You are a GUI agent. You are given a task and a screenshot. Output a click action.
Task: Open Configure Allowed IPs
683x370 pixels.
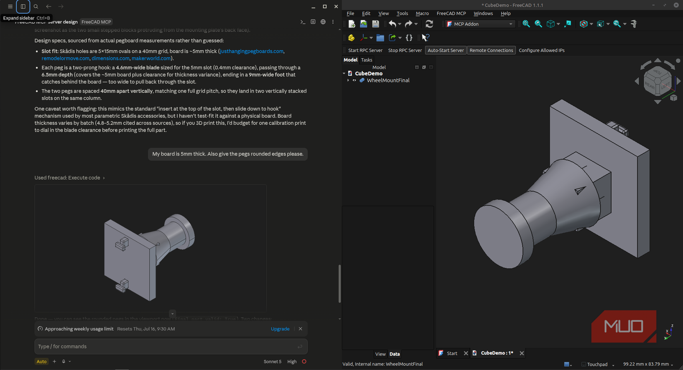point(541,50)
